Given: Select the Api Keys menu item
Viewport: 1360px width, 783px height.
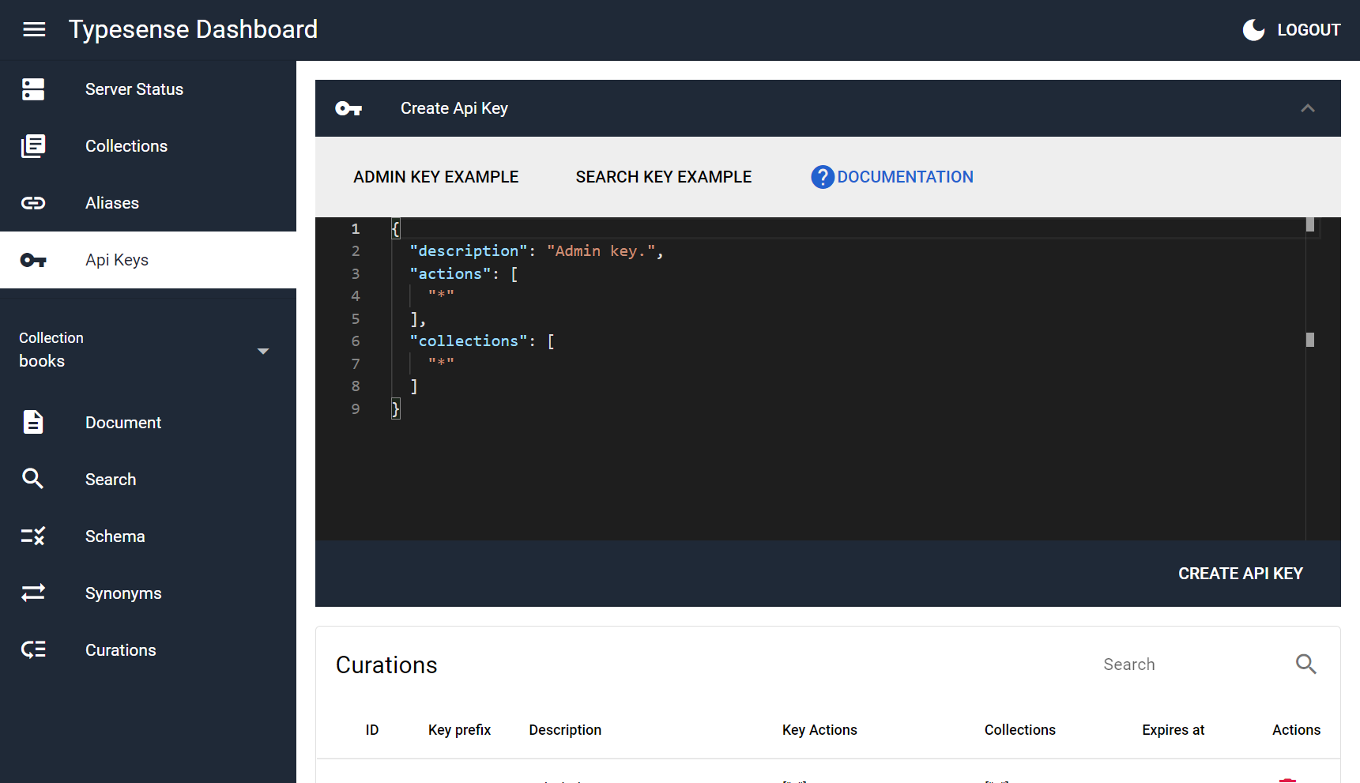Looking at the screenshot, I should point(148,260).
